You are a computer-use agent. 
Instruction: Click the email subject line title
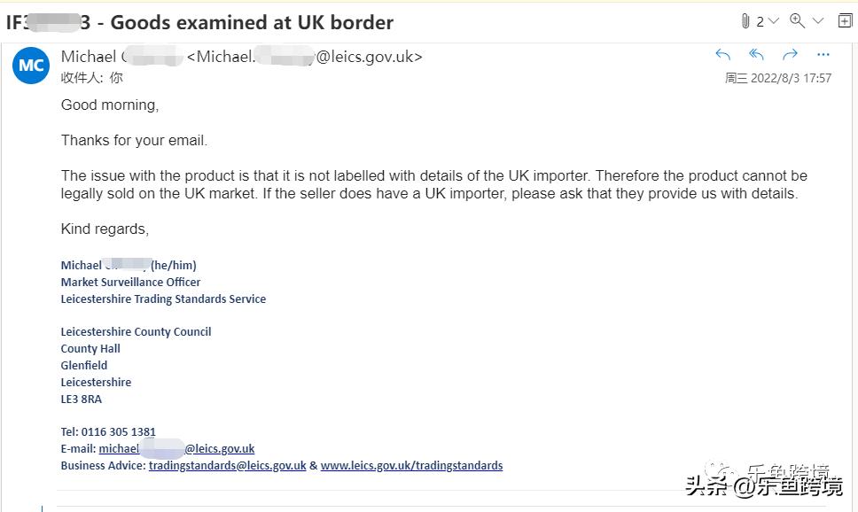tap(200, 22)
